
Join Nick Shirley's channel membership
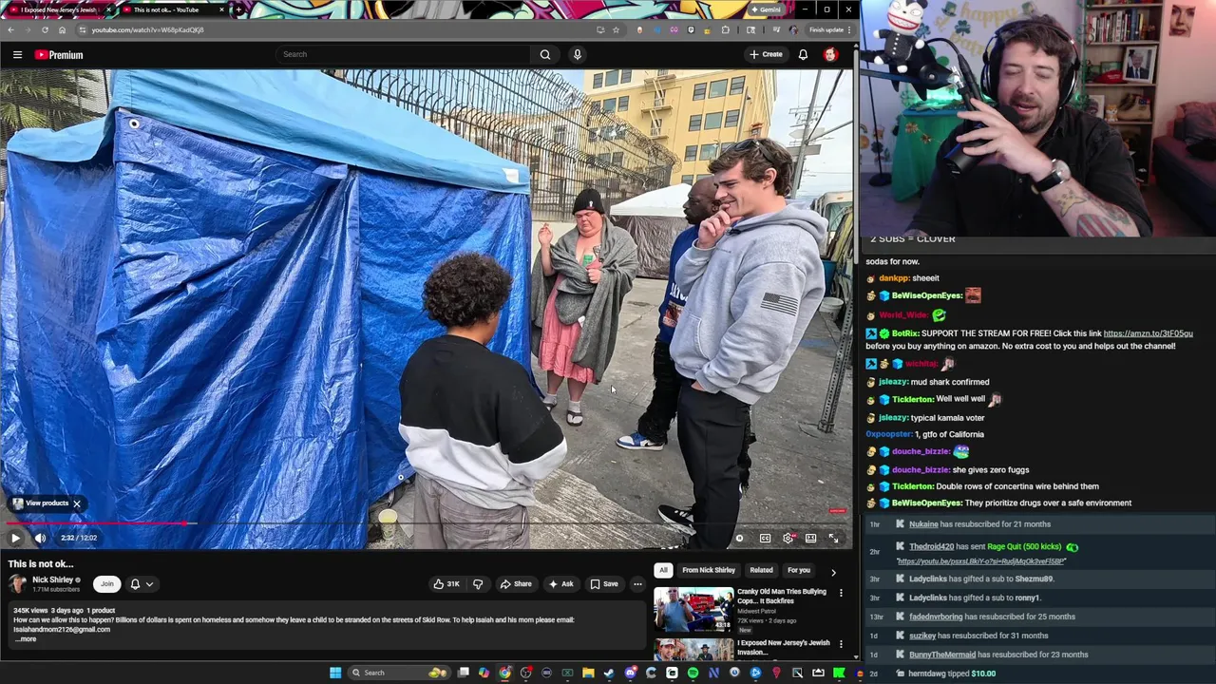tap(106, 584)
